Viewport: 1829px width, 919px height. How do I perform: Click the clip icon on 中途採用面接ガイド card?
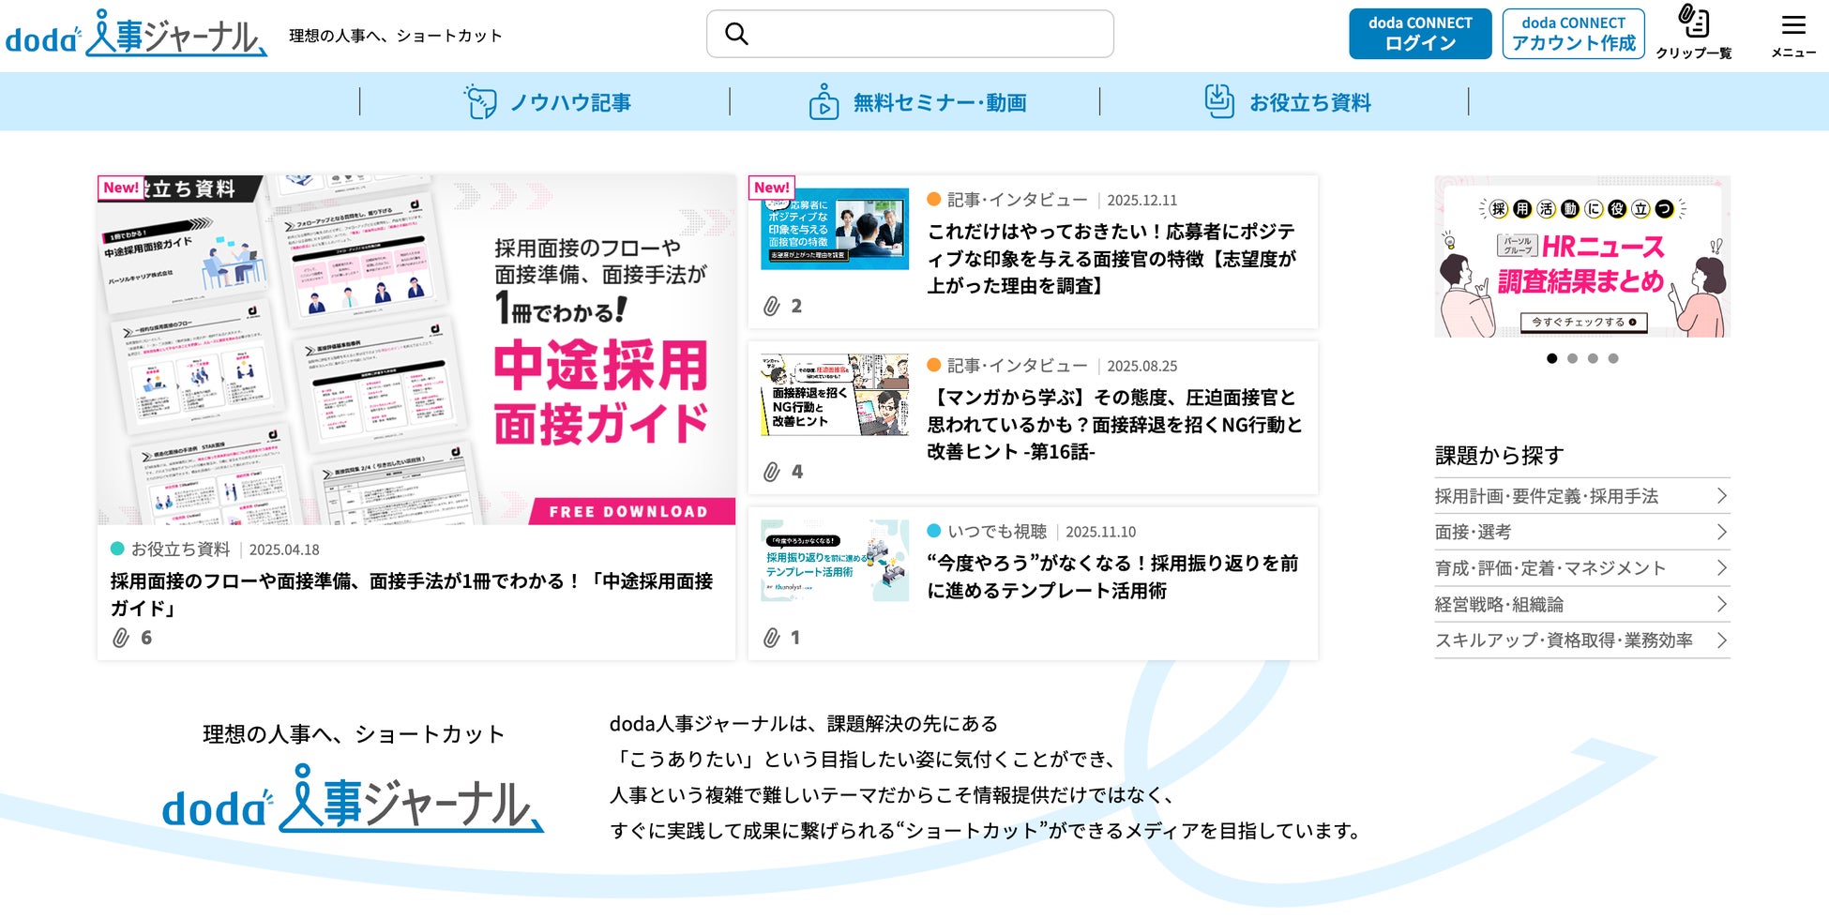(121, 638)
